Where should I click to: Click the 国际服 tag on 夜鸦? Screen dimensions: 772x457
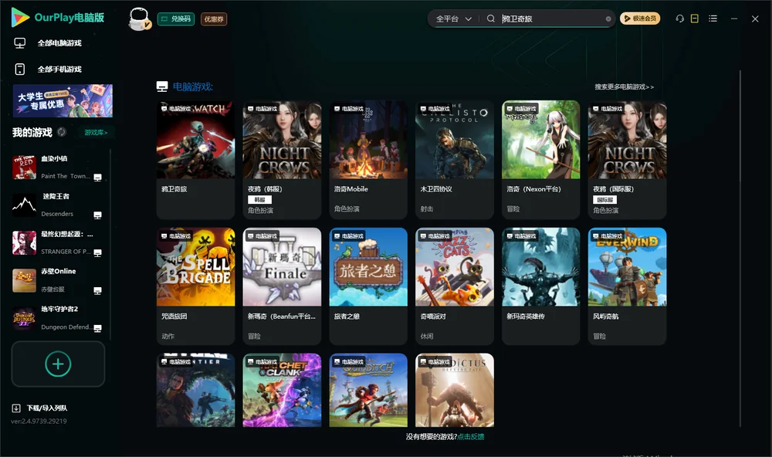pos(604,199)
